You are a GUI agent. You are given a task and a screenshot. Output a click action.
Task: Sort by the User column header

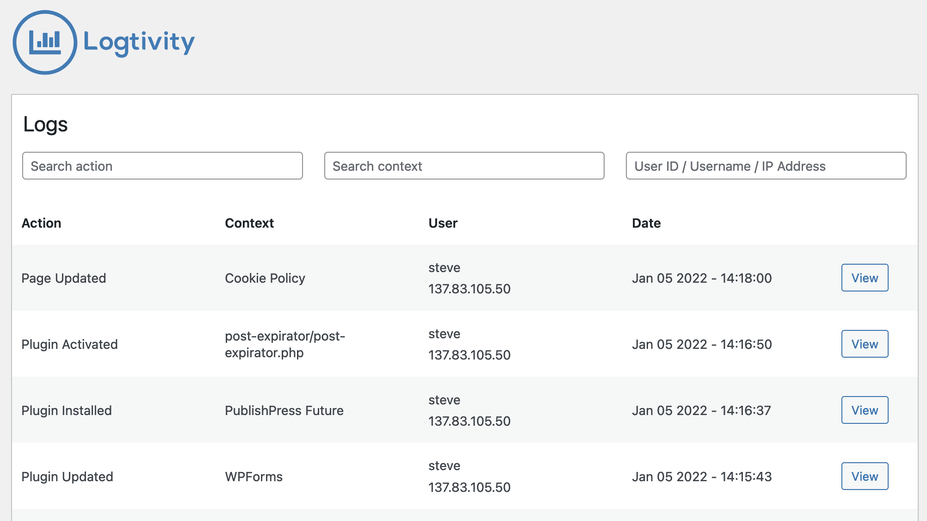pyautogui.click(x=443, y=223)
